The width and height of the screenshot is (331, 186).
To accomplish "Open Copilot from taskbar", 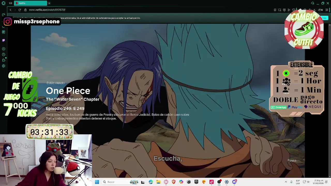I will (181, 182).
